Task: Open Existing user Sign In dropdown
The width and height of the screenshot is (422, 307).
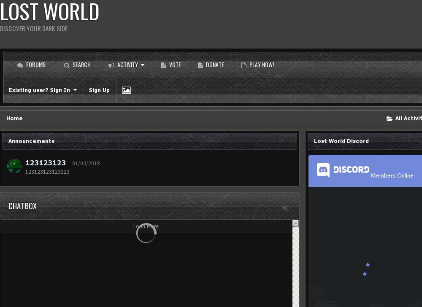Action: [x=43, y=90]
